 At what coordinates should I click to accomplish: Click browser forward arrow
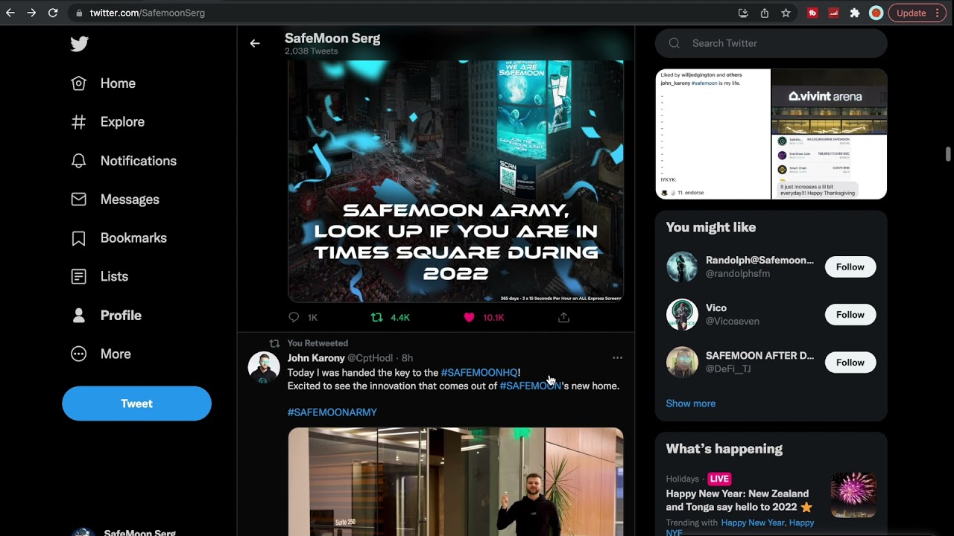click(31, 13)
